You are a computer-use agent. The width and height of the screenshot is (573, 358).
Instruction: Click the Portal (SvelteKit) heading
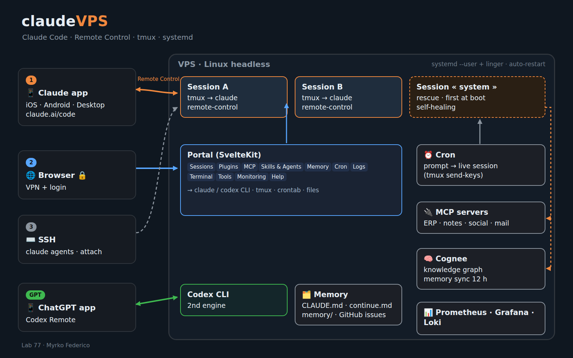click(224, 155)
